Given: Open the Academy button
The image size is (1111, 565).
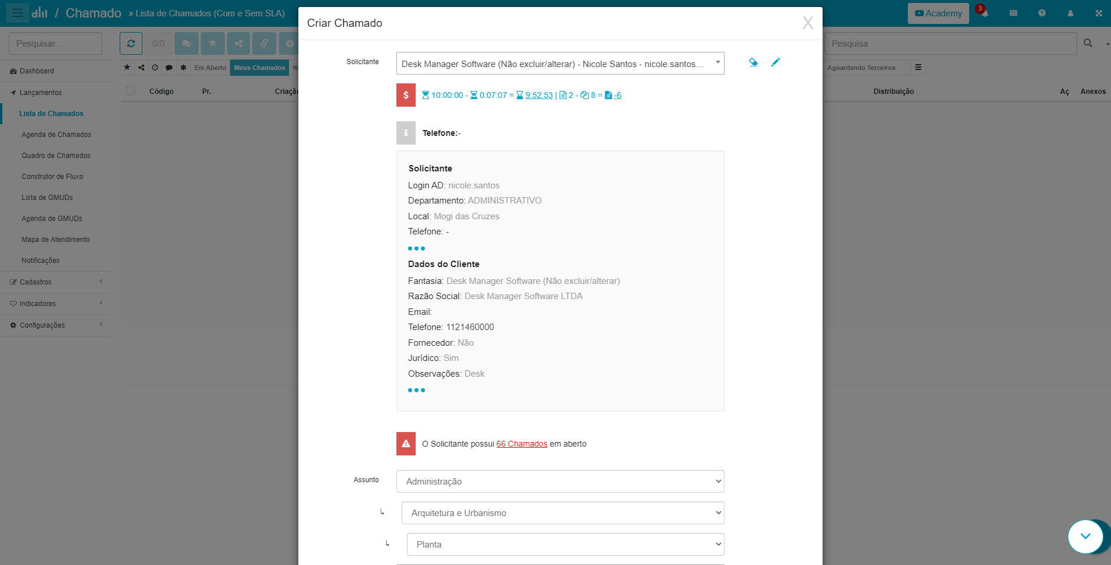Looking at the screenshot, I should click(938, 13).
